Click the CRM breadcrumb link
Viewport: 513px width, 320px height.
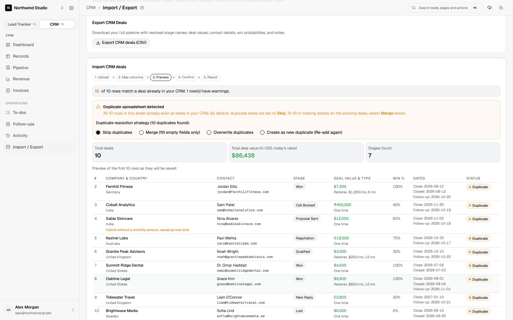[91, 8]
